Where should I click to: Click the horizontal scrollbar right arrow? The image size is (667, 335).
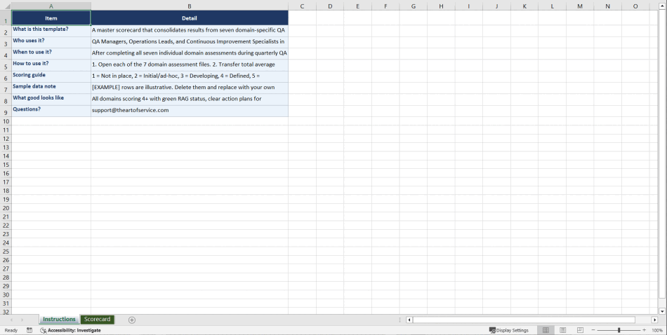click(654, 320)
